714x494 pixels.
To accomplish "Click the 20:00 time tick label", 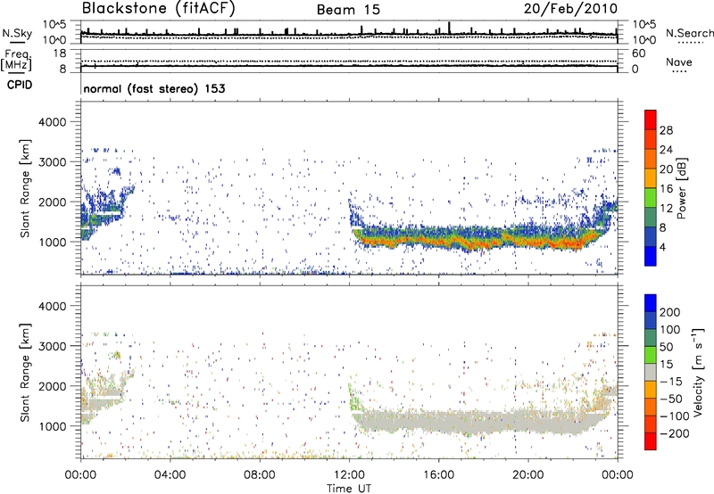I will (x=527, y=475).
